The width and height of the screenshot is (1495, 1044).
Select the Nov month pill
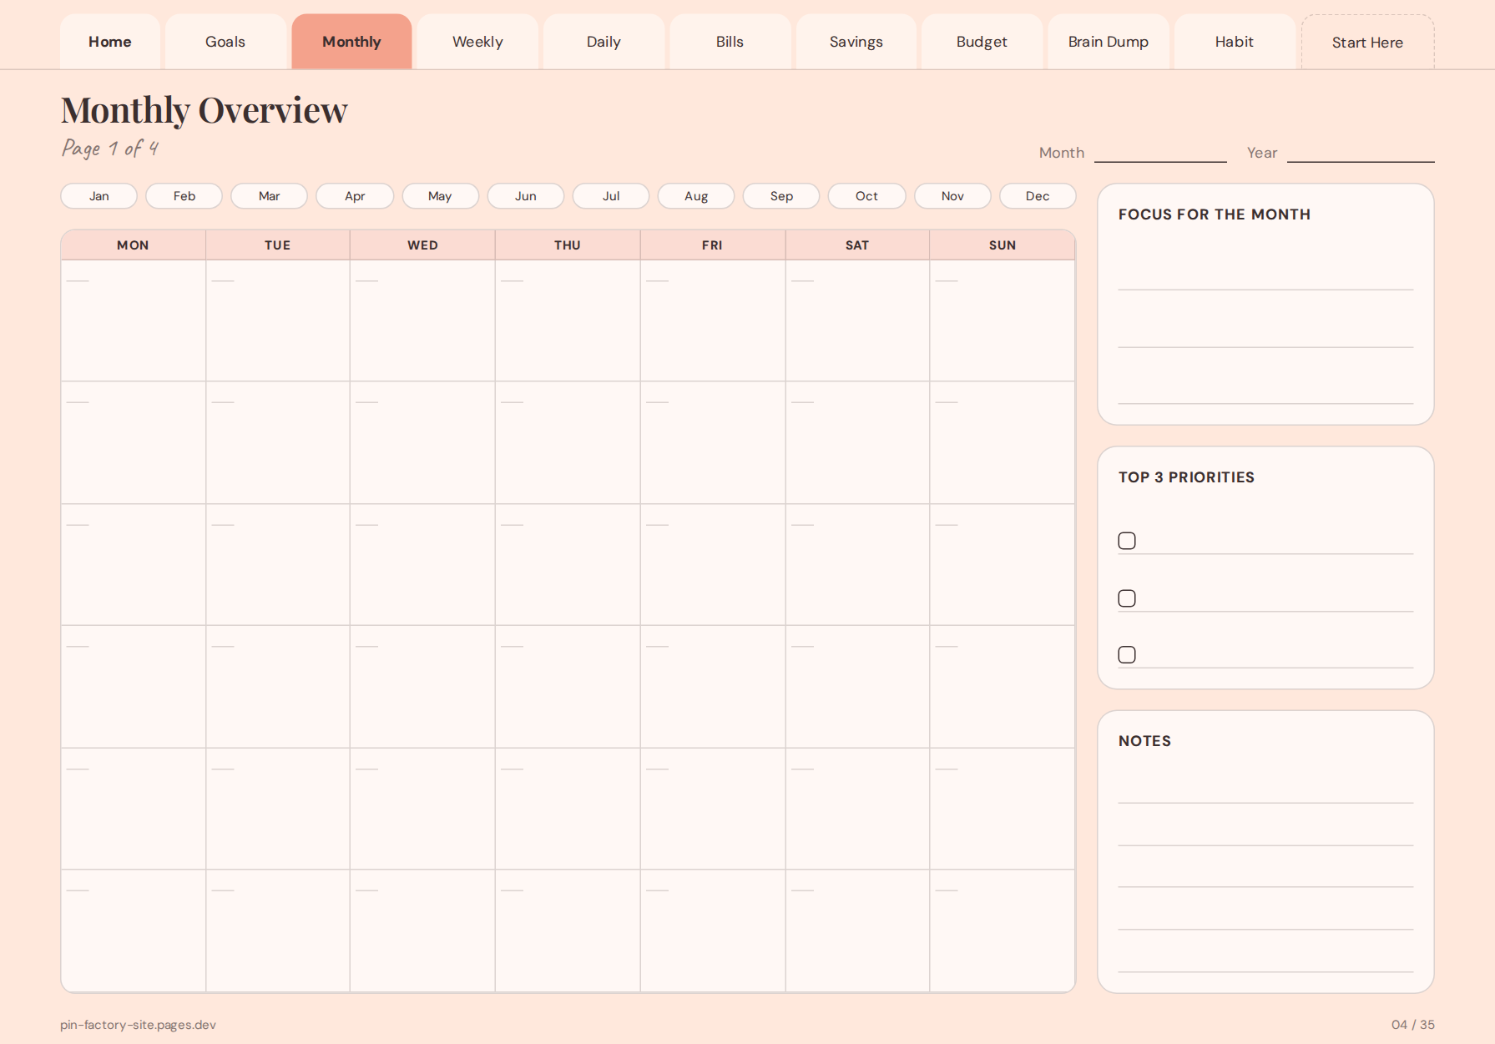click(952, 196)
